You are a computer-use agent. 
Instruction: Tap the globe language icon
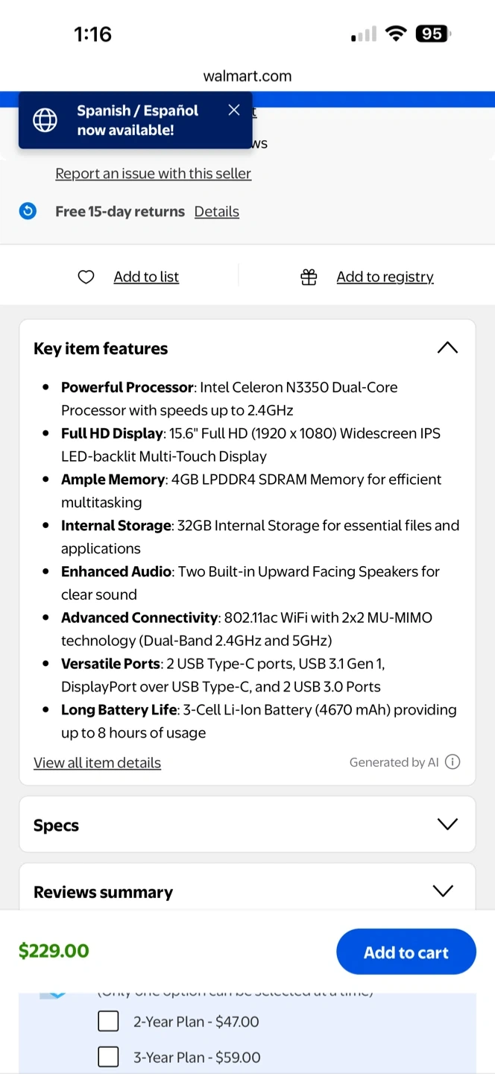point(45,120)
